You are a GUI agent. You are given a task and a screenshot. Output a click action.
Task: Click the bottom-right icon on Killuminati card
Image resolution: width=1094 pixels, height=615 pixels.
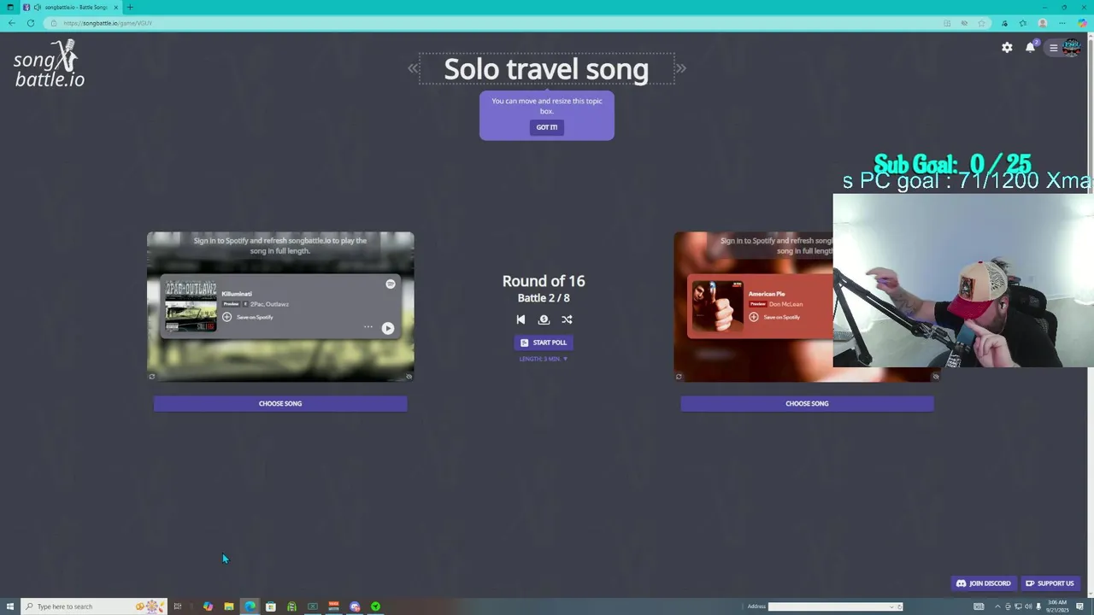[x=409, y=376]
